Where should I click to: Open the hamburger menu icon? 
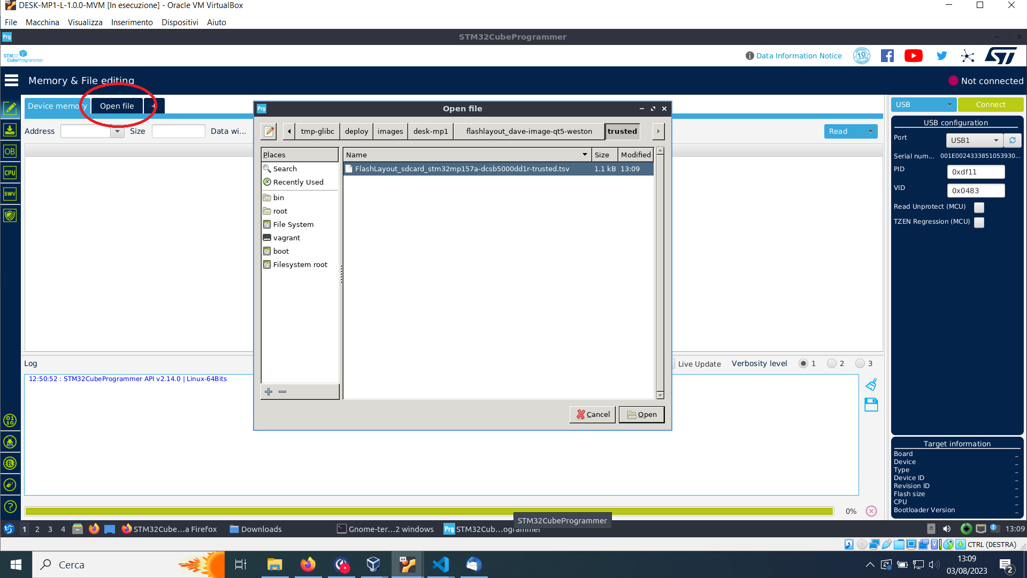click(x=11, y=80)
